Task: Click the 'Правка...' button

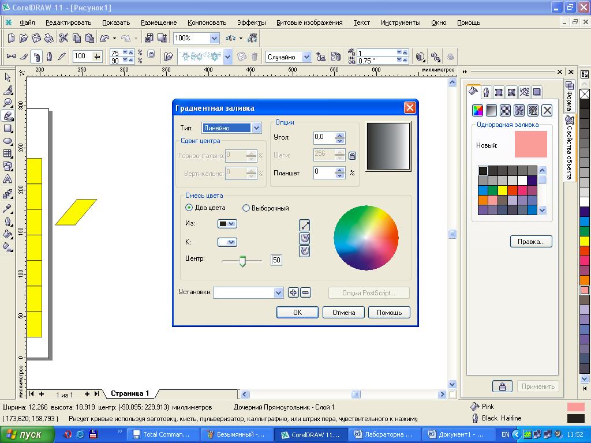Action: tap(531, 242)
